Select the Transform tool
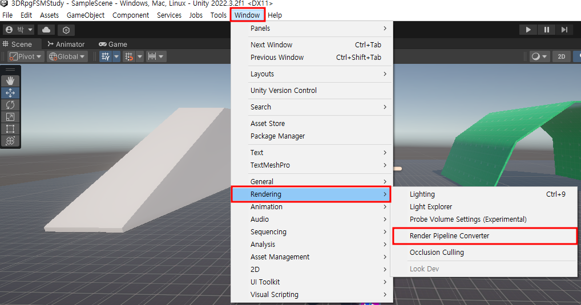The width and height of the screenshot is (581, 305). (x=10, y=141)
